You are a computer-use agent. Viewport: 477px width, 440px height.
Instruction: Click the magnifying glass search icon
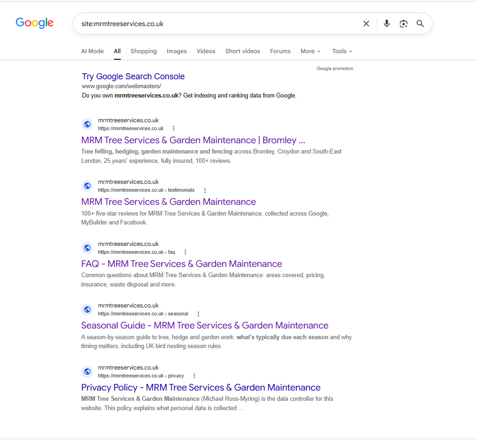(420, 24)
